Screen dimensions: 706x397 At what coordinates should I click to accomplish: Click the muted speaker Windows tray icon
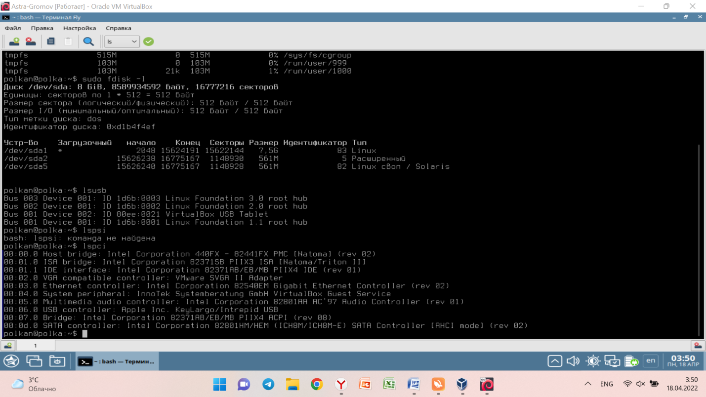[x=641, y=384]
